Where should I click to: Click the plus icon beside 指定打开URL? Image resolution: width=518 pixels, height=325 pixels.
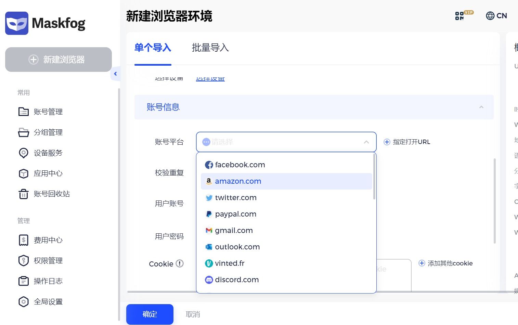pos(387,142)
